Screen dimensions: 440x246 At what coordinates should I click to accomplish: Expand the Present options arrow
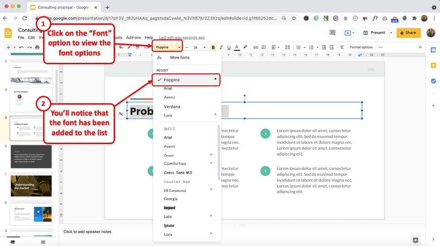coord(391,33)
